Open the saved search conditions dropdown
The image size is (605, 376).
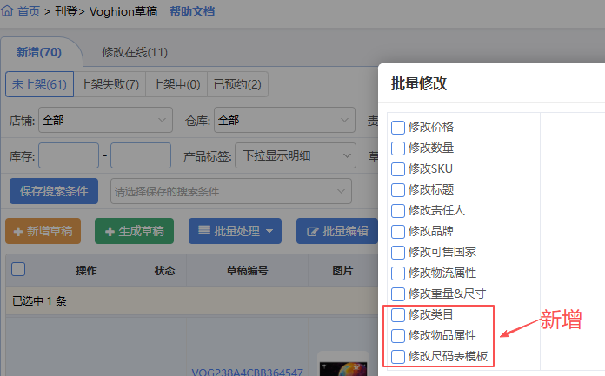230,191
